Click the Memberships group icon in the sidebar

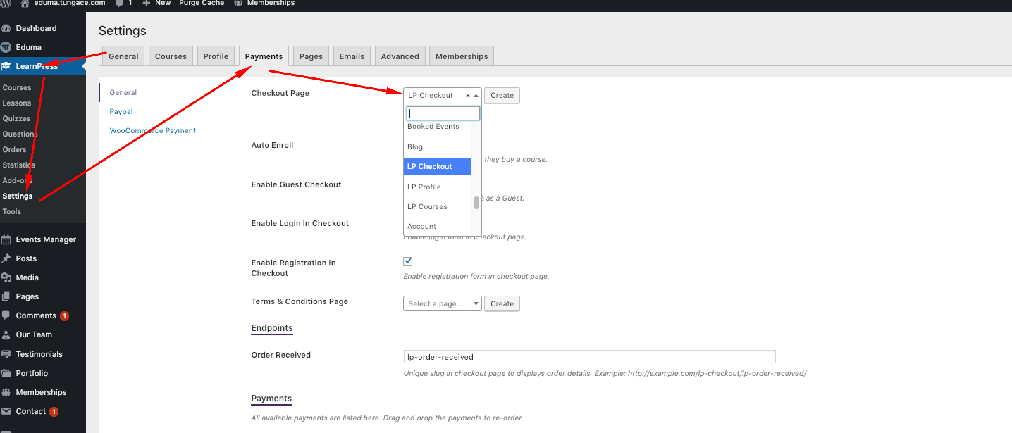(6, 392)
